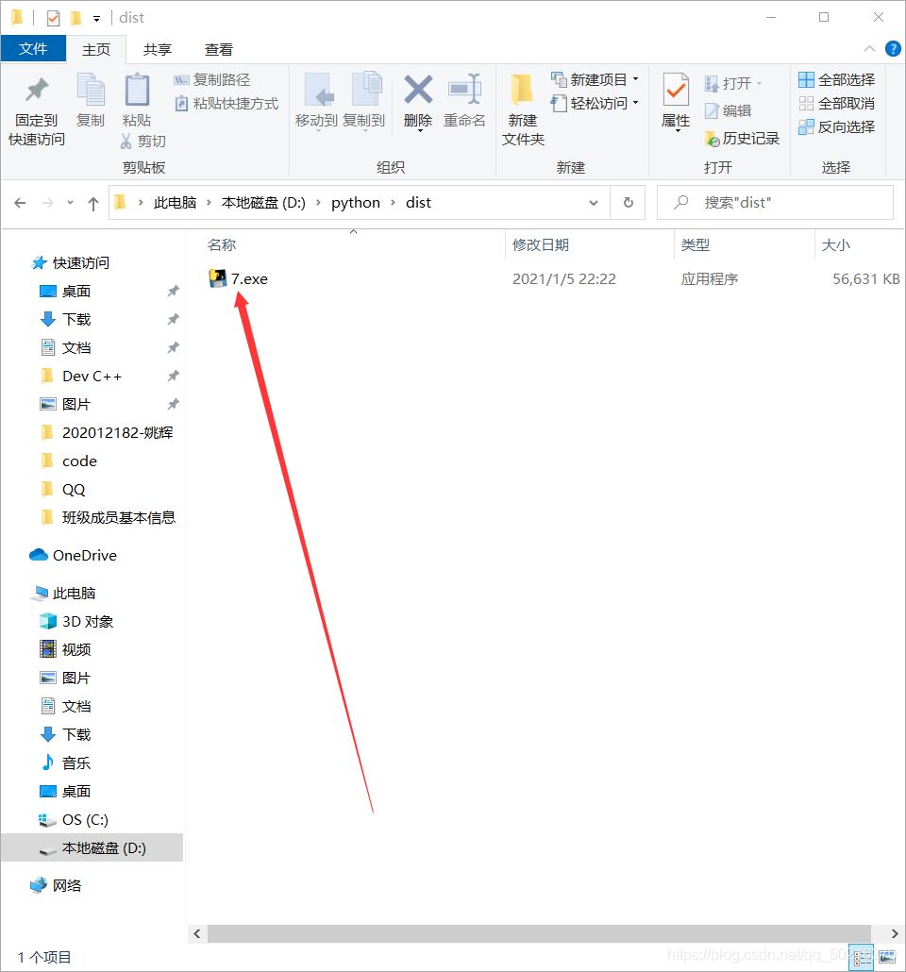Open the 文件 (File) menu

[x=34, y=49]
